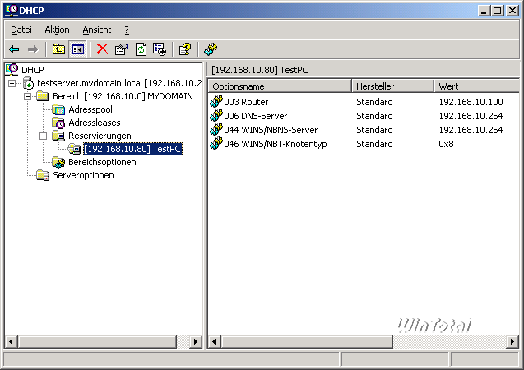The image size is (524, 370).
Task: Click the DHCP root node icon
Action: [x=12, y=69]
